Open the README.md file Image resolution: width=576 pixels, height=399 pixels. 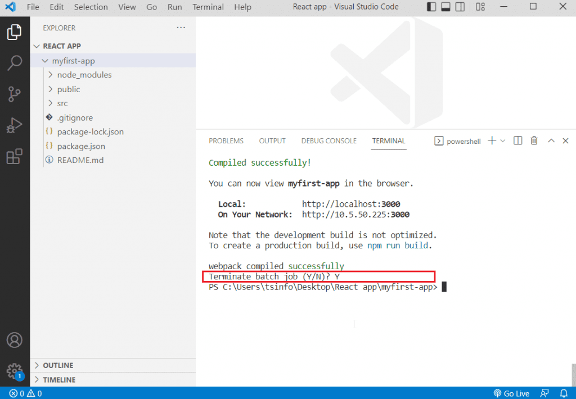click(x=112, y=160)
